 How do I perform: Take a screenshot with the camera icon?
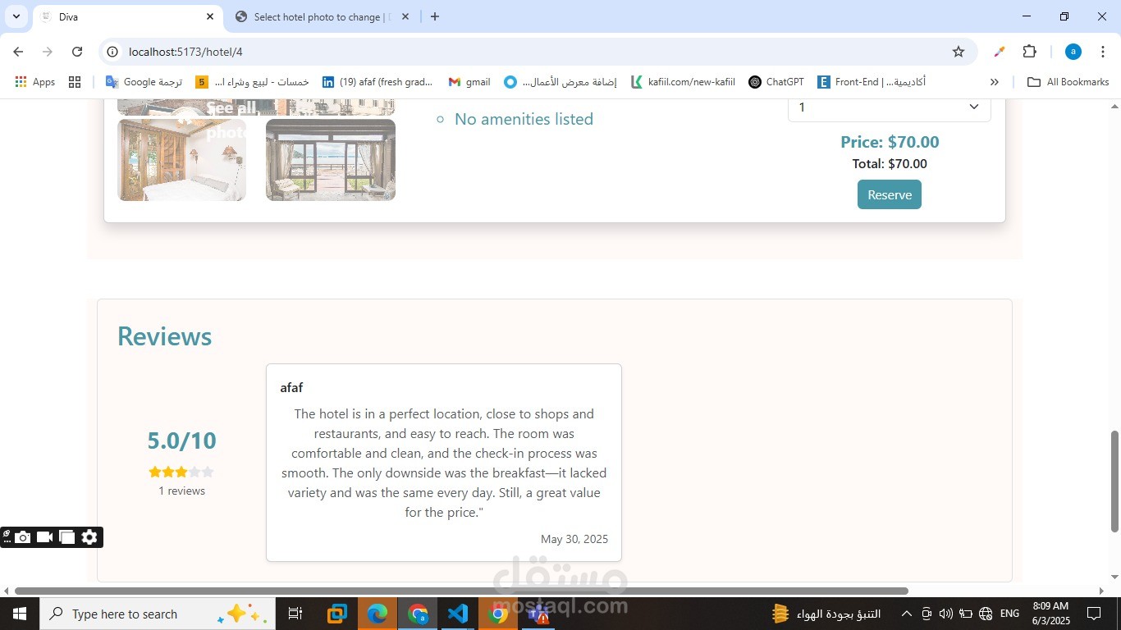tap(23, 537)
